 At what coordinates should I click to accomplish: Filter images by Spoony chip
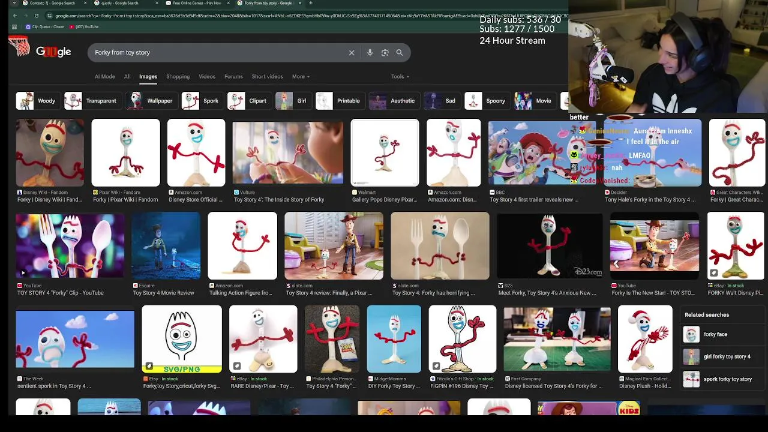click(487, 101)
